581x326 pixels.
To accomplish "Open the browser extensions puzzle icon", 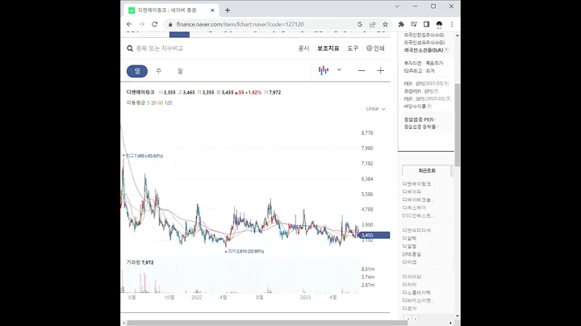I will pos(401,24).
